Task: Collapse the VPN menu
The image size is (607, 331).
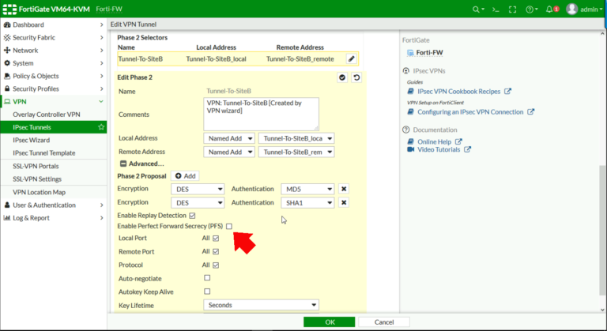Action: coord(54,101)
